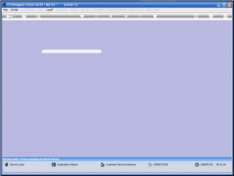Go forward with the double right chevron
The width and height of the screenshot is (234, 176).
126,16
